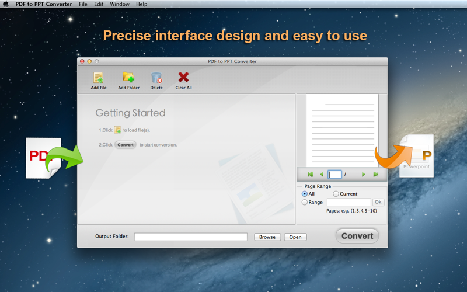Open the Window menu
This screenshot has width=467, height=292.
click(x=120, y=4)
